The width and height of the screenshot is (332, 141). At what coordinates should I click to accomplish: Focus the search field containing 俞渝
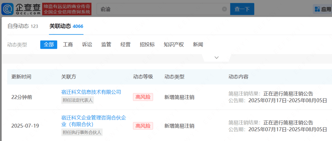[x=163, y=9]
